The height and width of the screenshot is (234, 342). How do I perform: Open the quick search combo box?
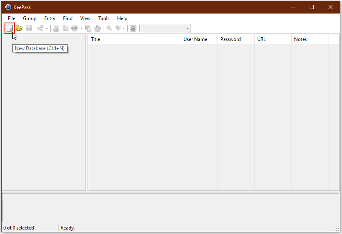165,28
